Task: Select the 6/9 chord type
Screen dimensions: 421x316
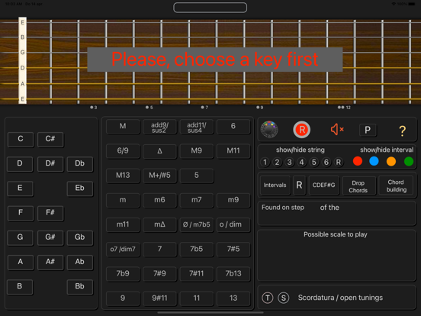Action: click(123, 151)
